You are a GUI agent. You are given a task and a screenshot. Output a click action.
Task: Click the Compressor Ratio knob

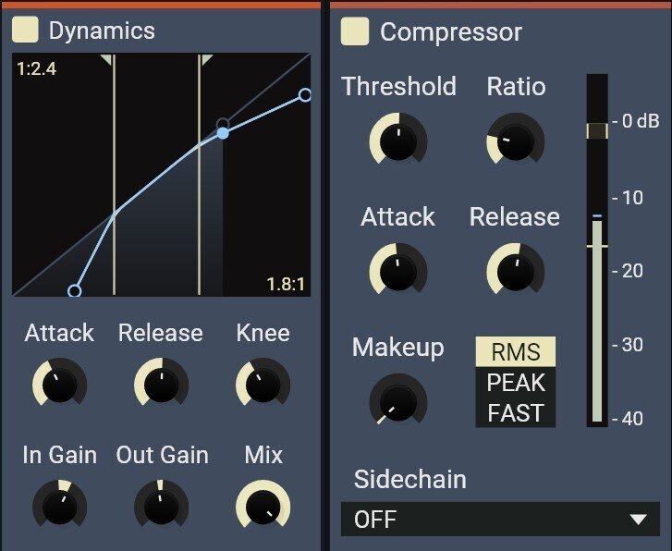click(x=516, y=140)
